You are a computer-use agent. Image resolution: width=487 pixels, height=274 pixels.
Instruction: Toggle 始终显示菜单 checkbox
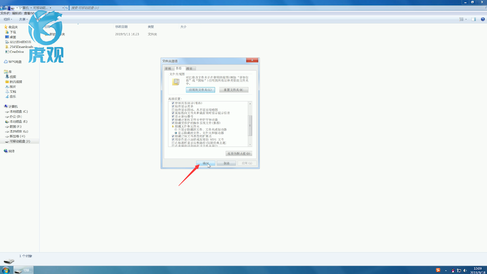[x=173, y=106]
